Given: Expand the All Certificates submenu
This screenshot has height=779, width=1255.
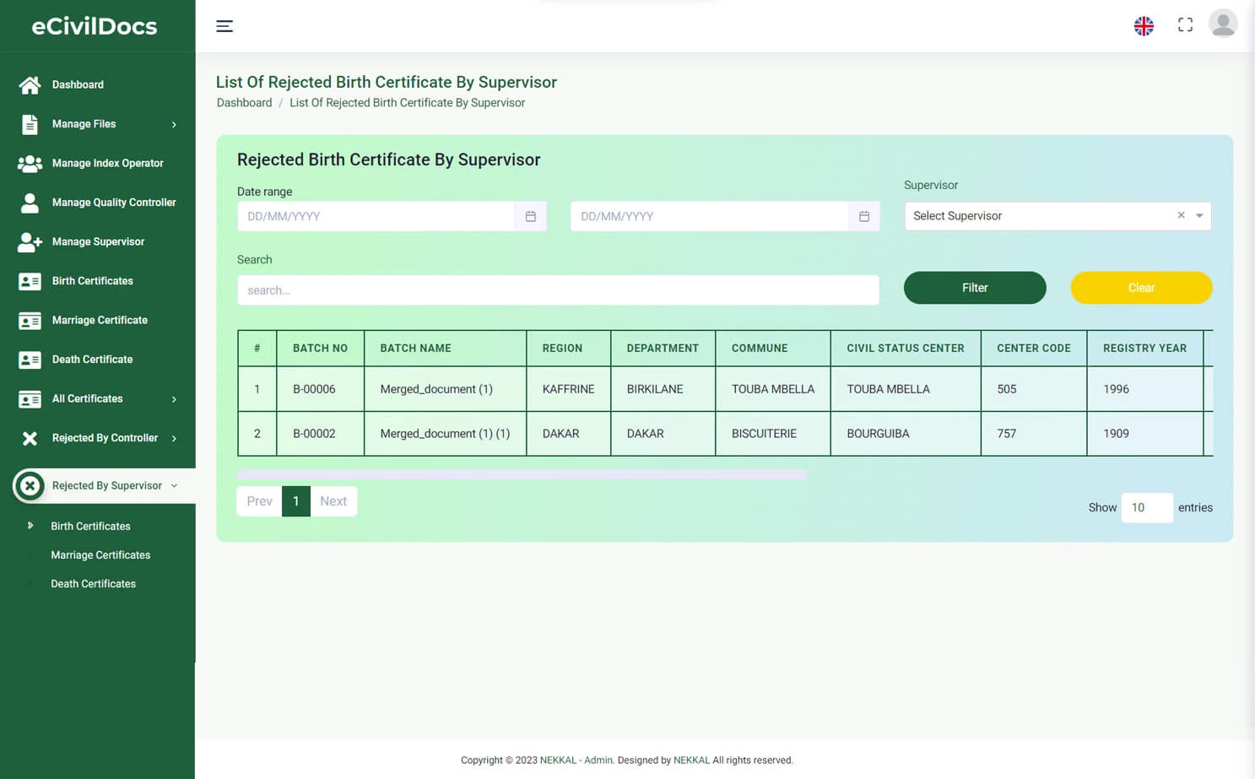Looking at the screenshot, I should [x=97, y=398].
